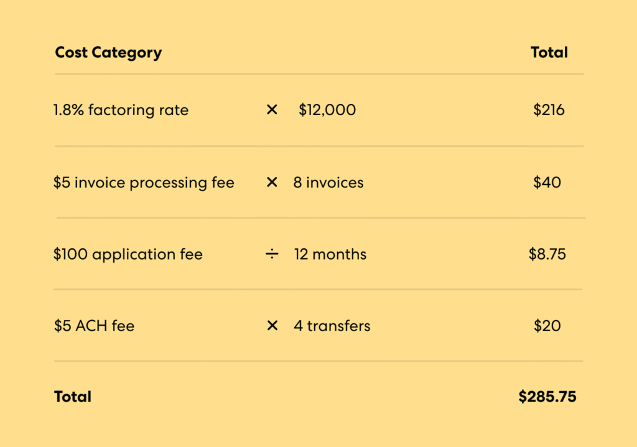Click the Total column header

[549, 52]
